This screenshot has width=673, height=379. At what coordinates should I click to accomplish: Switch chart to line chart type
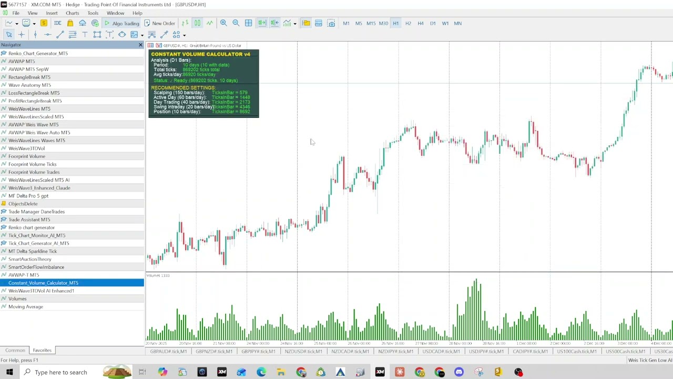tap(210, 23)
